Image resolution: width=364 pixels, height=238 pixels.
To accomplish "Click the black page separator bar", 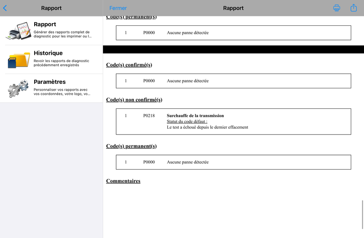I will [233, 49].
